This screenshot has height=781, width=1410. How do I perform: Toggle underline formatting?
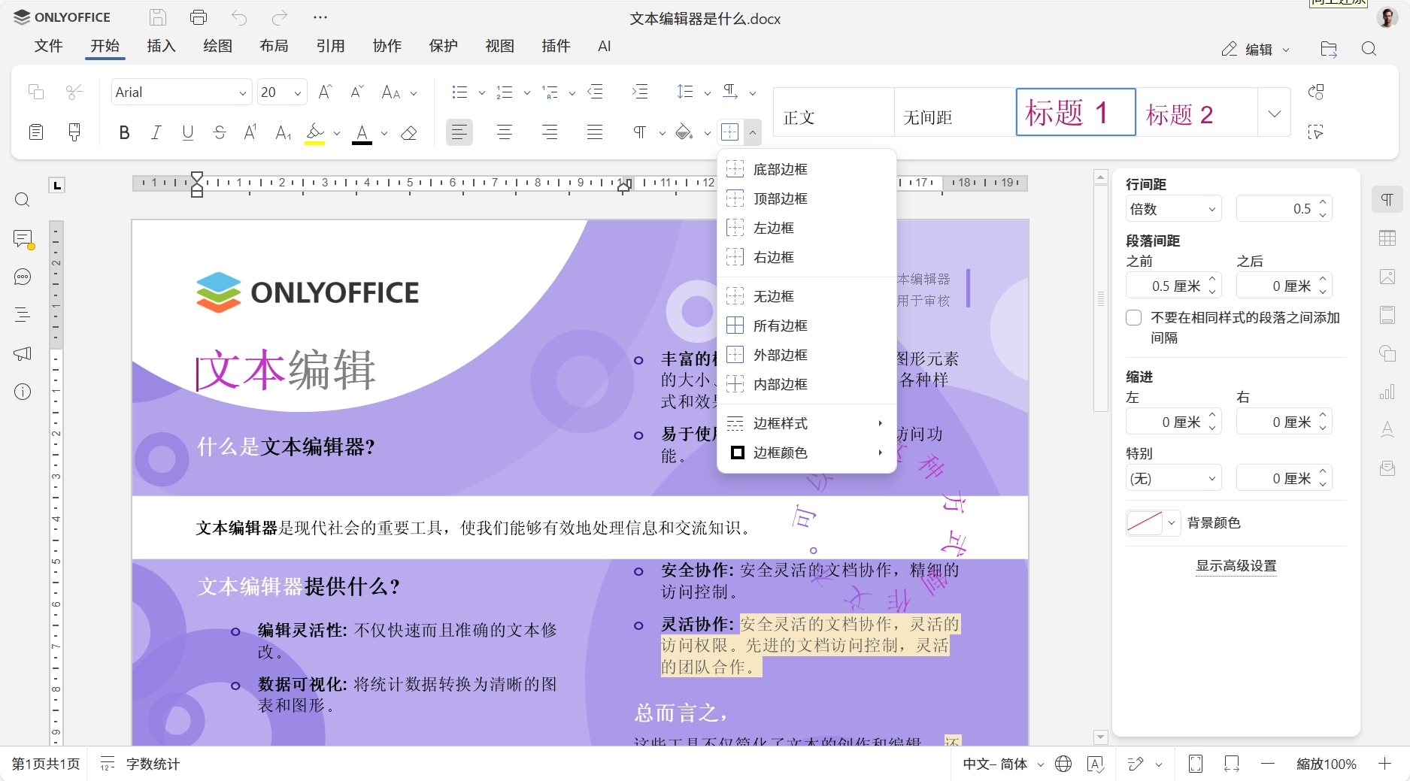pos(188,133)
